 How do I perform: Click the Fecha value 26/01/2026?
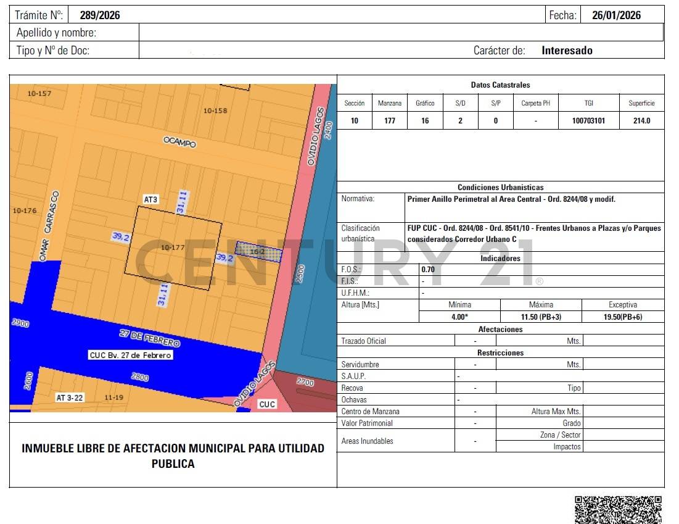point(615,15)
